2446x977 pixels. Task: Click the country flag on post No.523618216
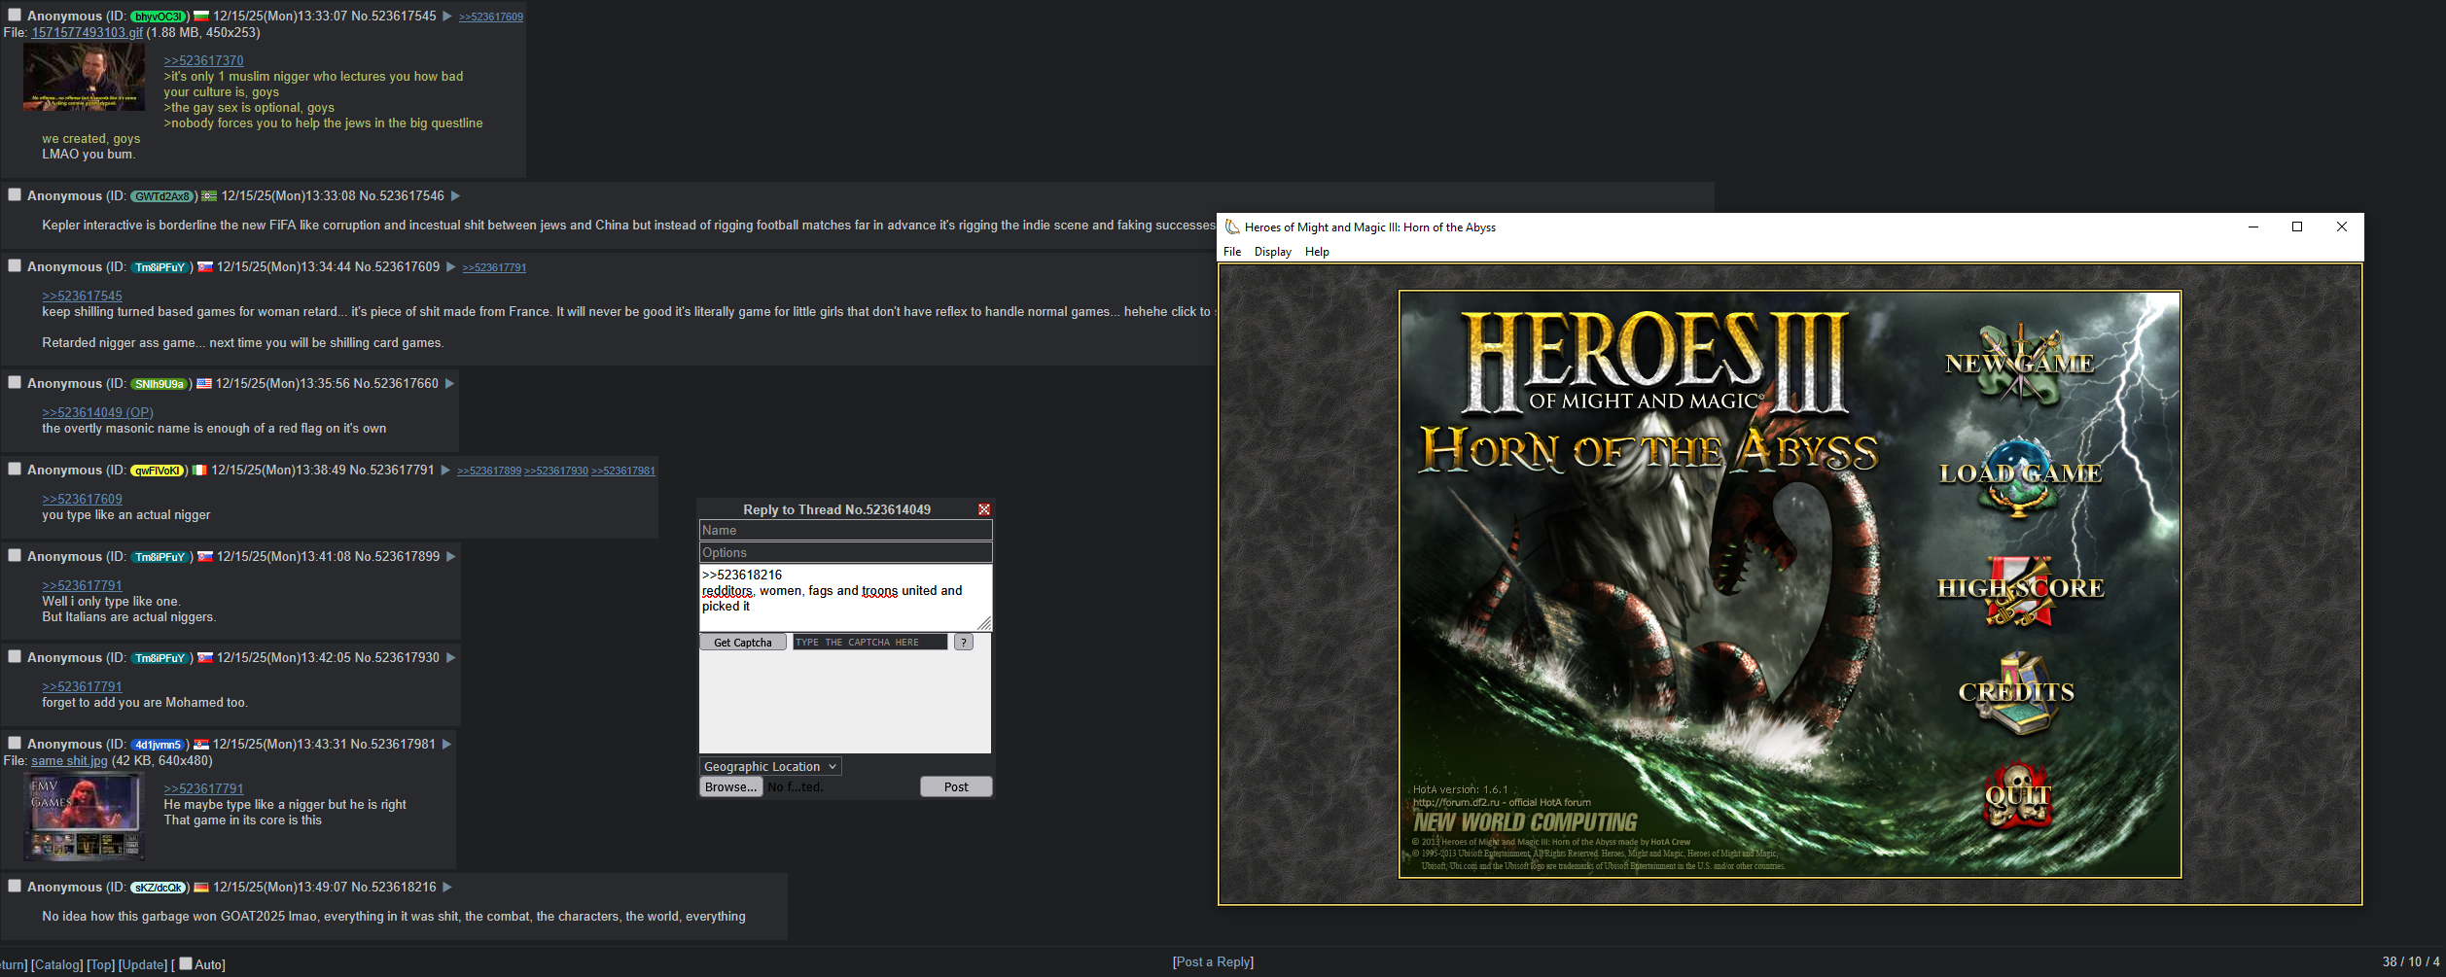(201, 888)
